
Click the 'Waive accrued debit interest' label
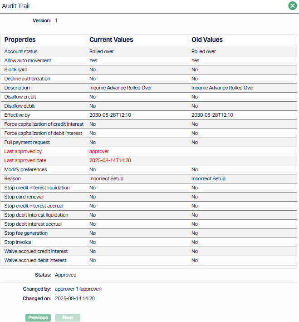pyautogui.click(x=35, y=260)
